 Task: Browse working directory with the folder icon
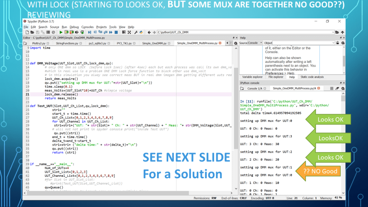[338, 32]
